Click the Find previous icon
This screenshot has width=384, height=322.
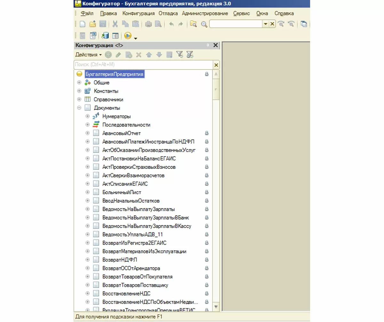pos(291,24)
